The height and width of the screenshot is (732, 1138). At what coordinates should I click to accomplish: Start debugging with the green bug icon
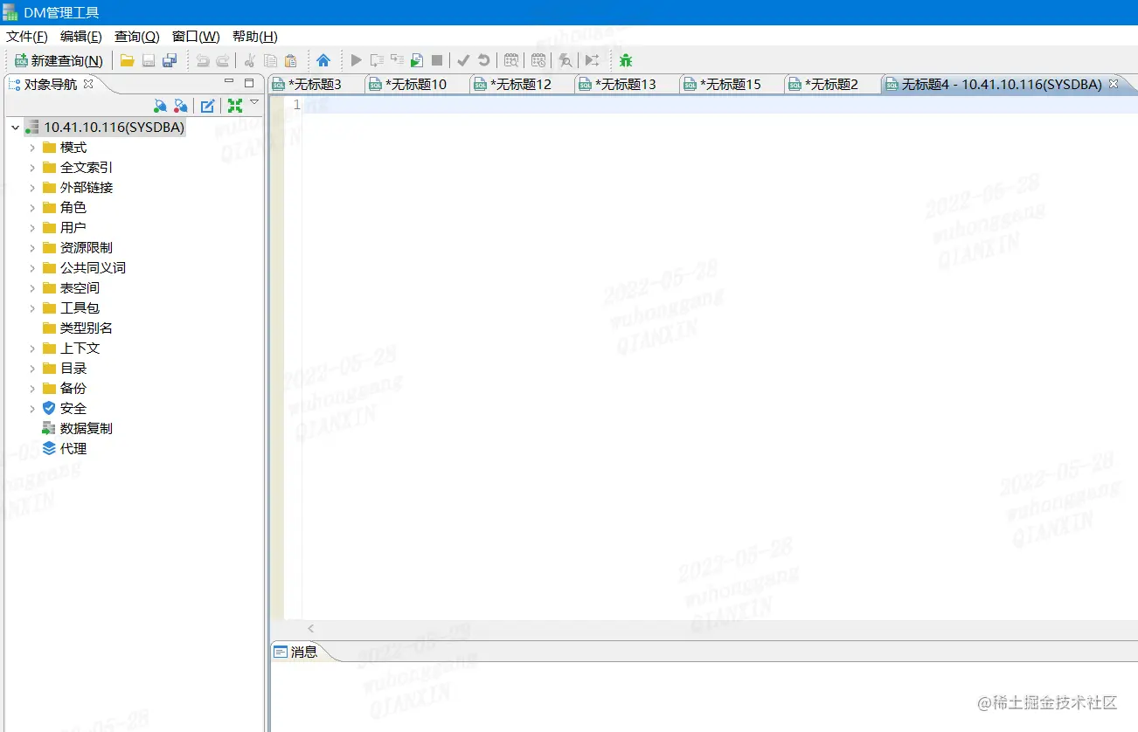[626, 60]
